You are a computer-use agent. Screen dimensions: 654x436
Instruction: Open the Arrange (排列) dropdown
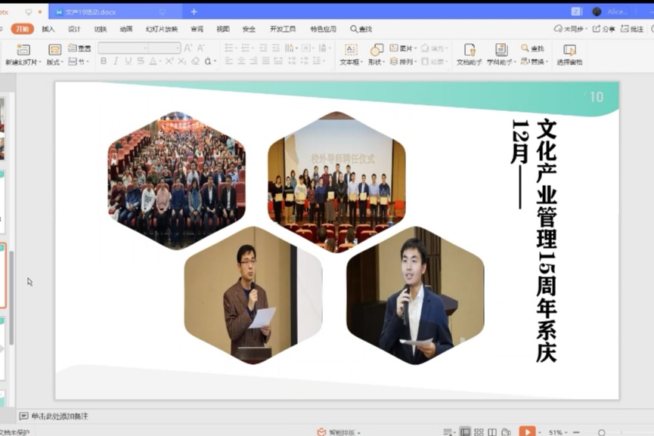pyautogui.click(x=402, y=62)
